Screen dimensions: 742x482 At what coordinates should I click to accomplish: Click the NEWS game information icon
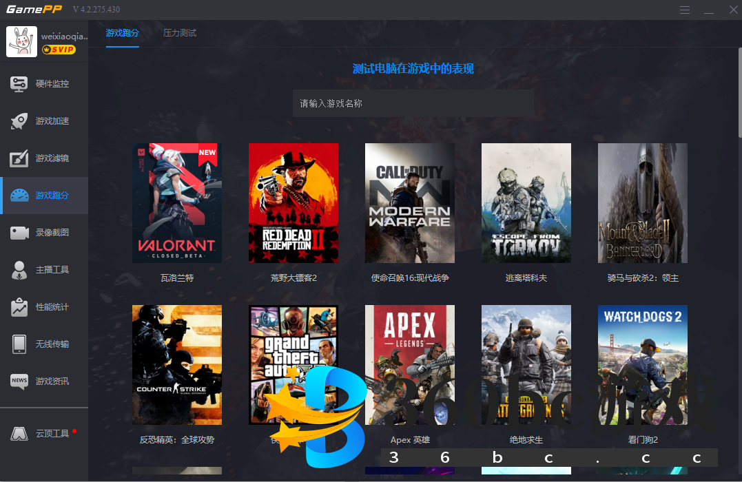click(x=19, y=381)
